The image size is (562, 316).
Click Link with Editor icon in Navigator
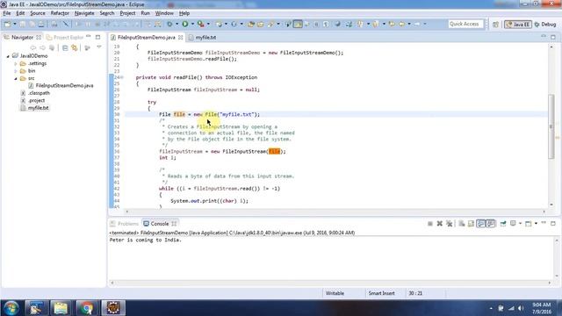[74, 47]
